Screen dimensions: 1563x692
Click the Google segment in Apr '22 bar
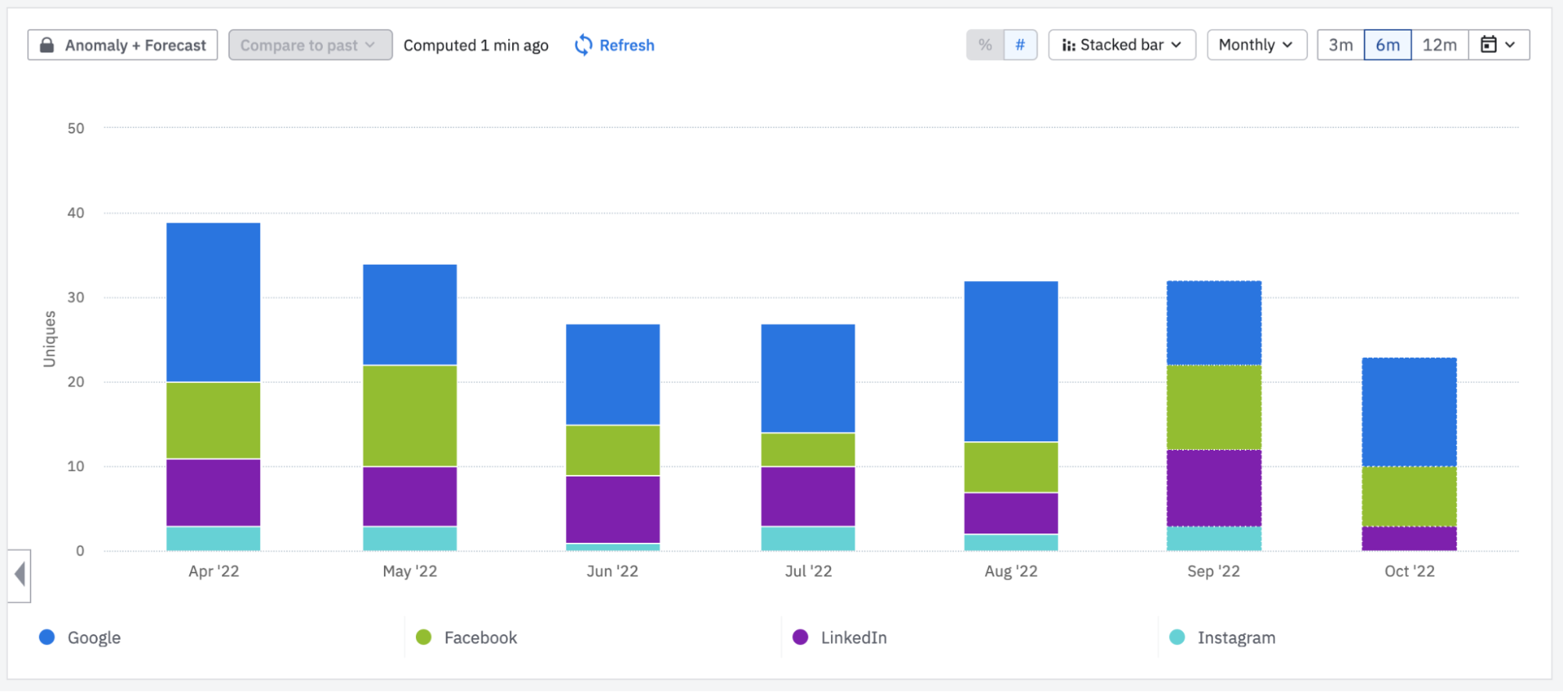[213, 302]
